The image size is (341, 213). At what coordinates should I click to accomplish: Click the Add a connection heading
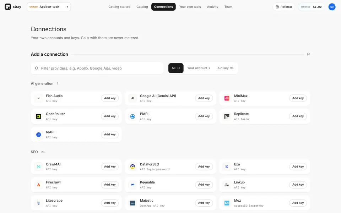pyautogui.click(x=49, y=54)
